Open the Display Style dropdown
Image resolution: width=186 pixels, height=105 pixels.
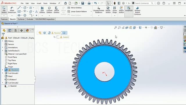(x=143, y=28)
